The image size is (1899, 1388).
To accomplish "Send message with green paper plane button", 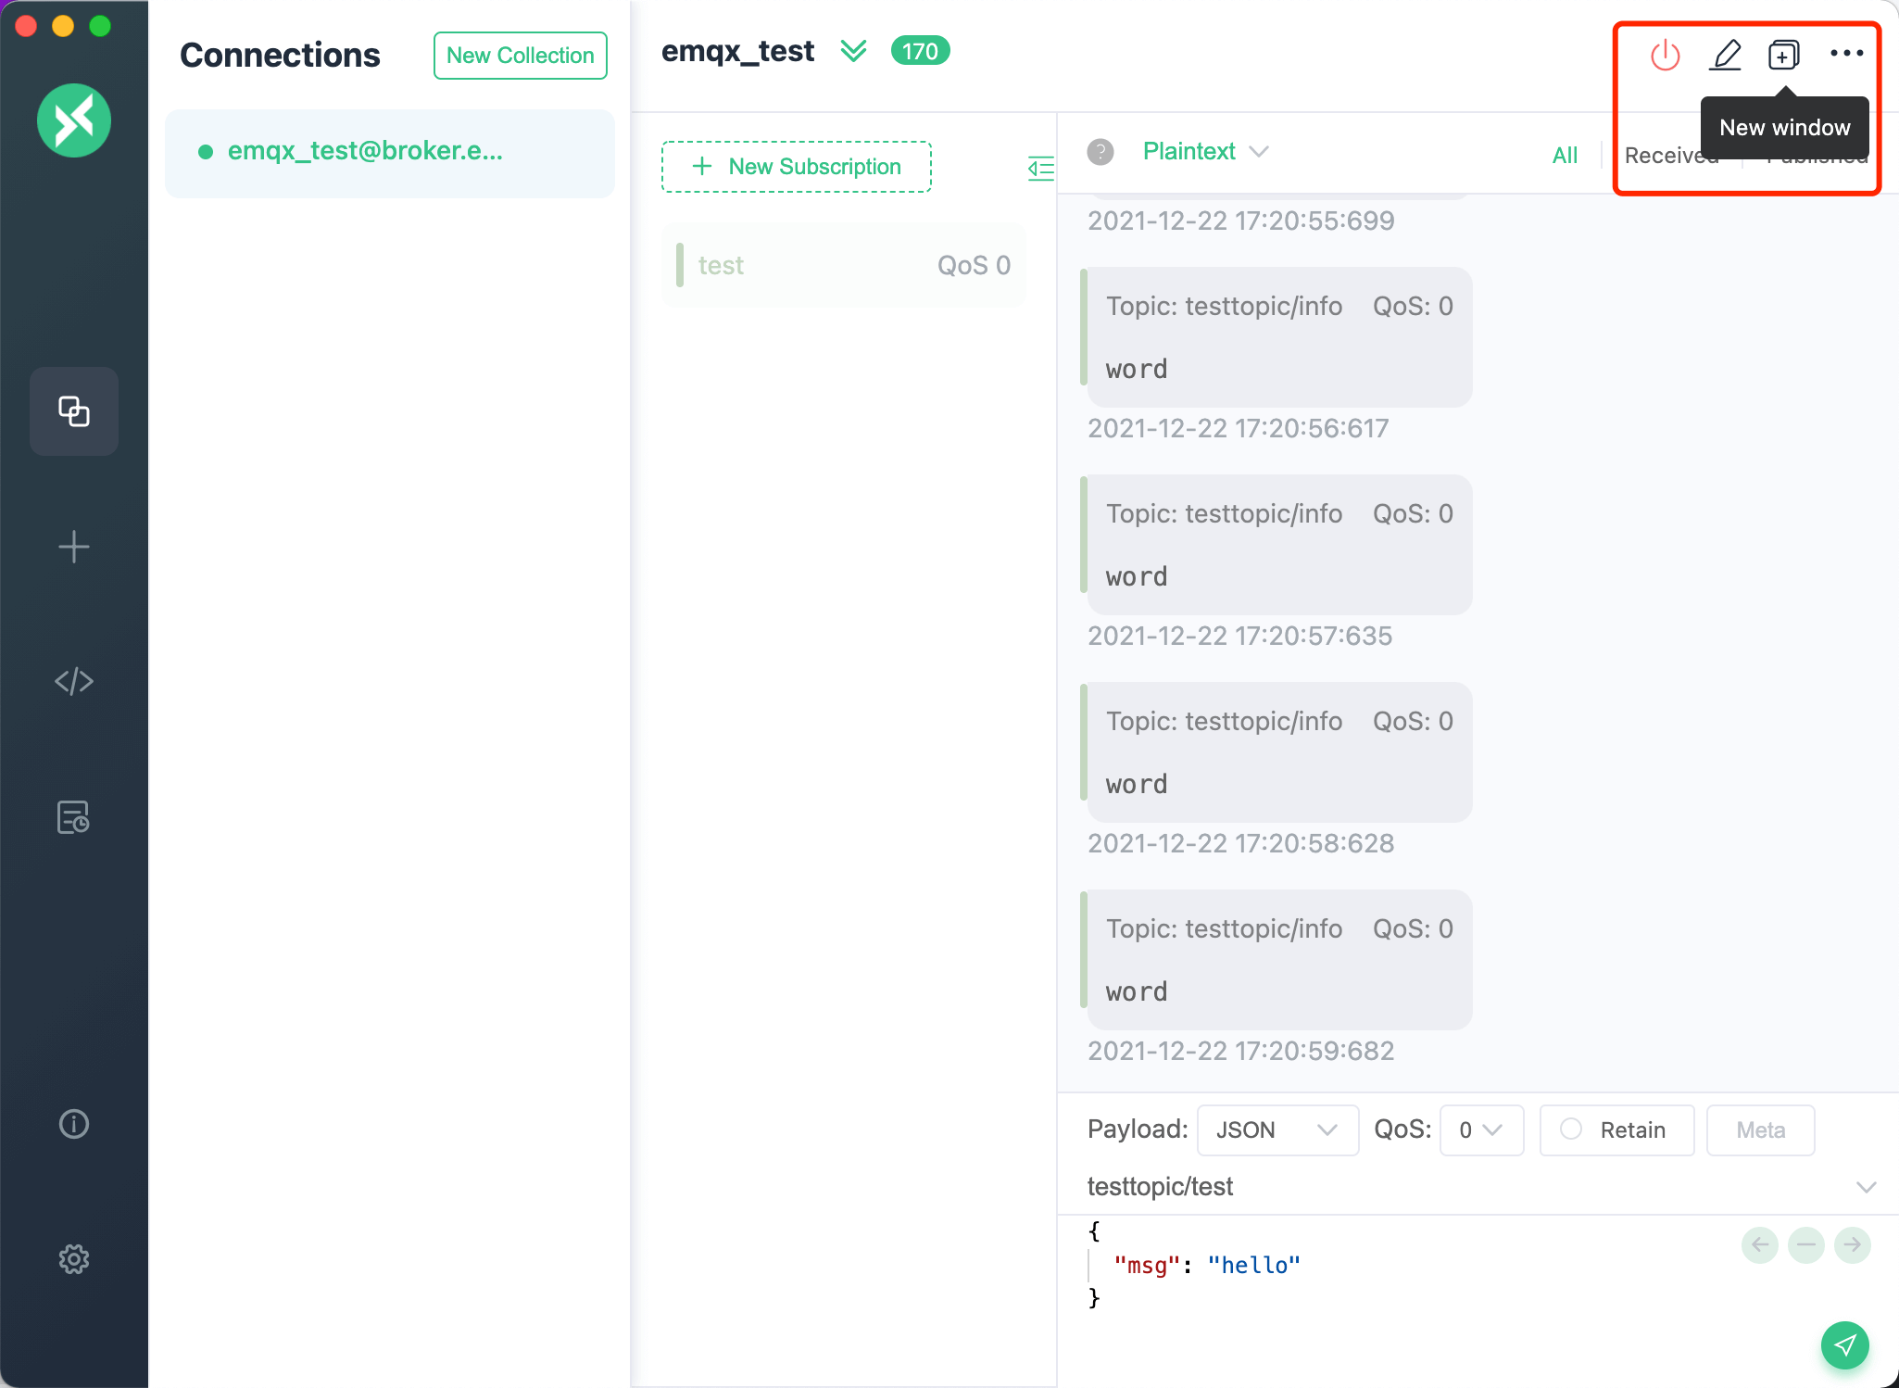I will [1844, 1344].
